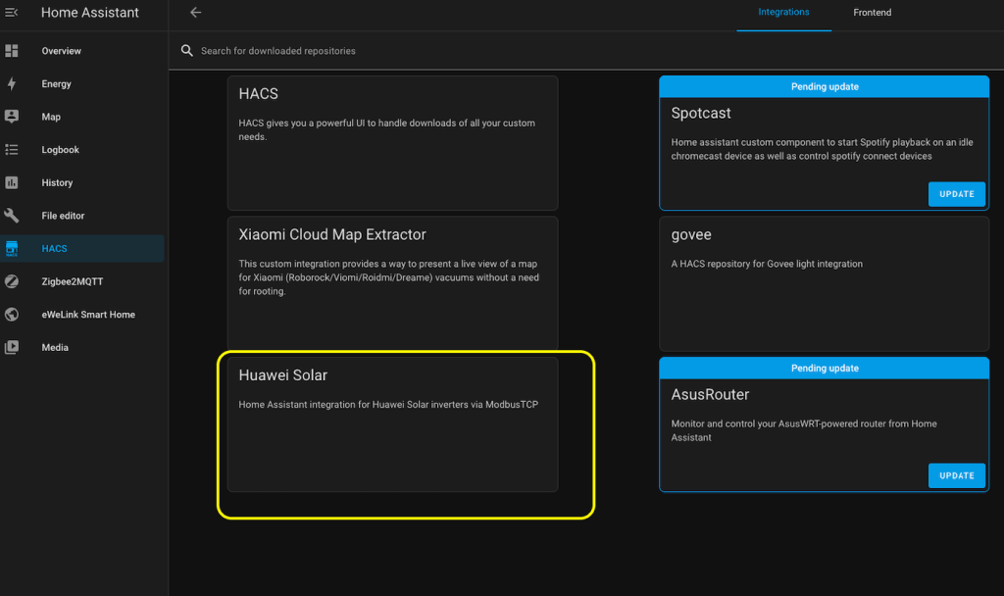Click the search magnifier icon
This screenshot has width=1004, height=596.
tap(186, 51)
